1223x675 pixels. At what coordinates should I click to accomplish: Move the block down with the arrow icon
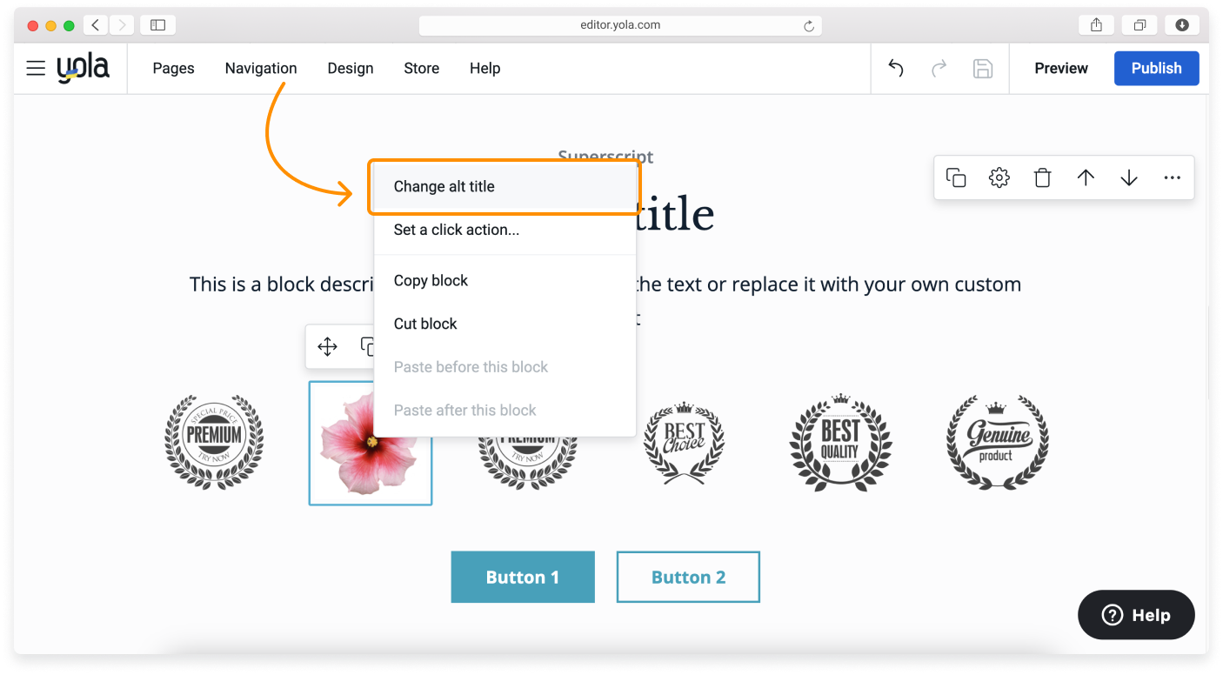pos(1129,177)
